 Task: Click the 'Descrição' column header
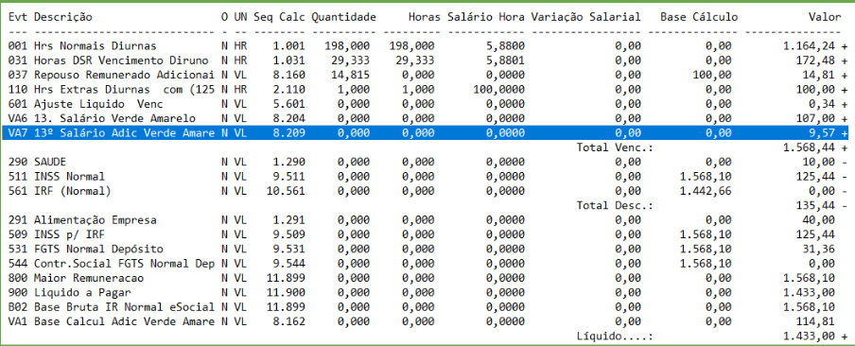pos(63,17)
